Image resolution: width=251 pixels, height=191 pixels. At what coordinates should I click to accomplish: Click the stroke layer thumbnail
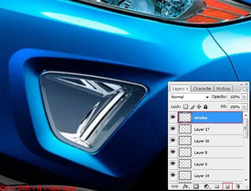[x=185, y=118]
